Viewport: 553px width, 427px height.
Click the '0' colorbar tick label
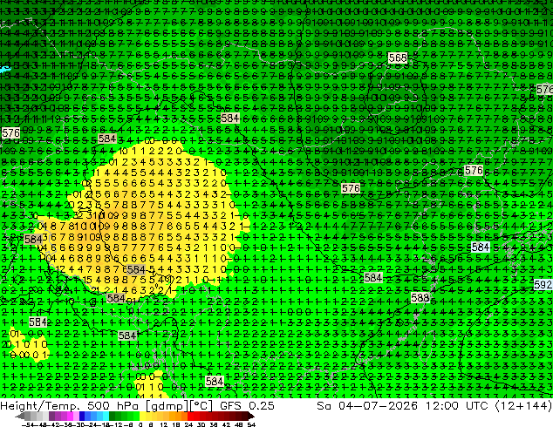(x=140, y=424)
